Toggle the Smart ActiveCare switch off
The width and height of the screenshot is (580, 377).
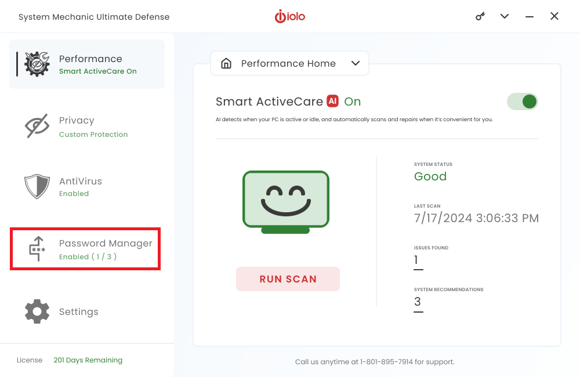pyautogui.click(x=523, y=101)
